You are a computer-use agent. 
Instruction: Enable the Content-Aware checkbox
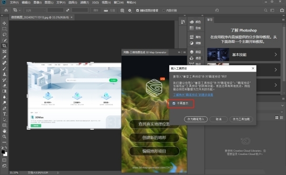[x=163, y=10]
